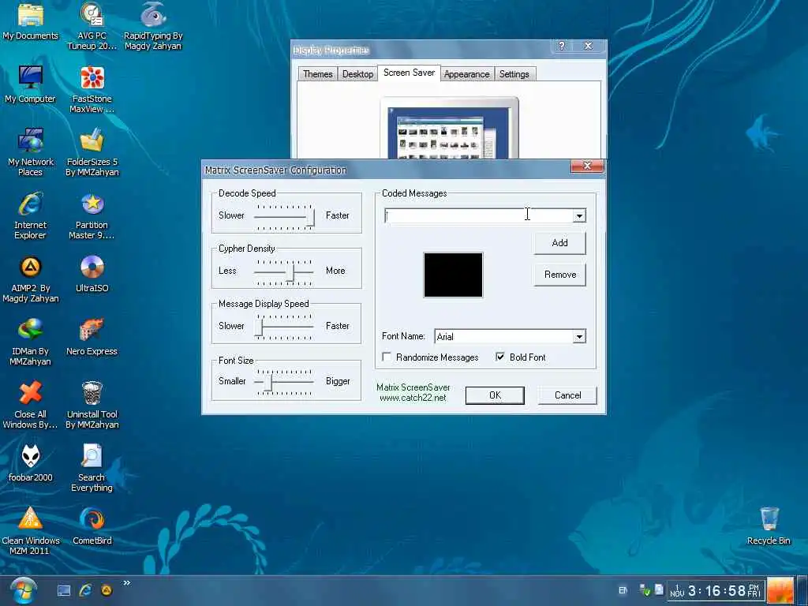Viewport: 808px width, 606px height.
Task: Open Search Everything desktop icon
Action: (x=92, y=468)
